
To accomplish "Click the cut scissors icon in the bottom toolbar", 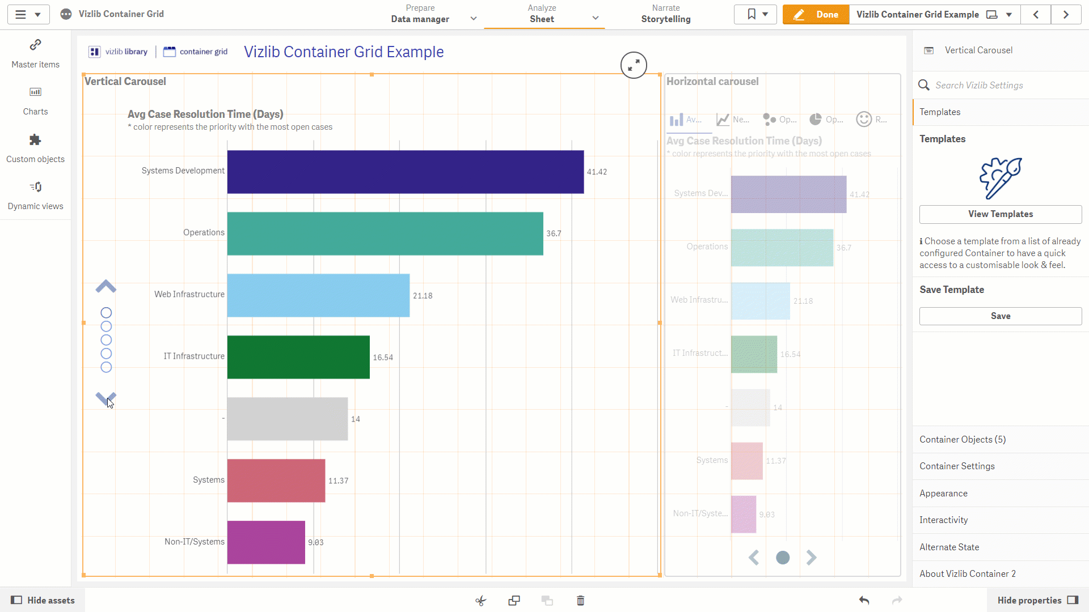I will (x=481, y=601).
